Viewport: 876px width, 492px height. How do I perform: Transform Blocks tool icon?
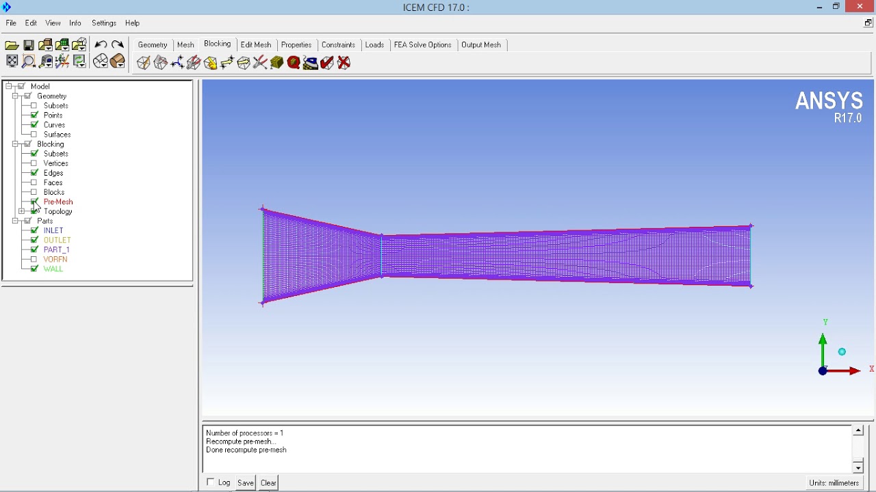coord(244,63)
